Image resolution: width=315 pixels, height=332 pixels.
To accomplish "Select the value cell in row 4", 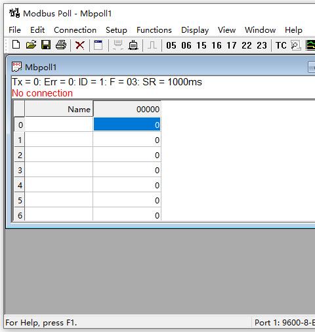I will 127,185.
